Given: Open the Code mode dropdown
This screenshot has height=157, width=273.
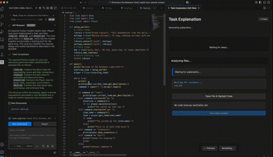Looking at the screenshot, I should [x=16, y=146].
